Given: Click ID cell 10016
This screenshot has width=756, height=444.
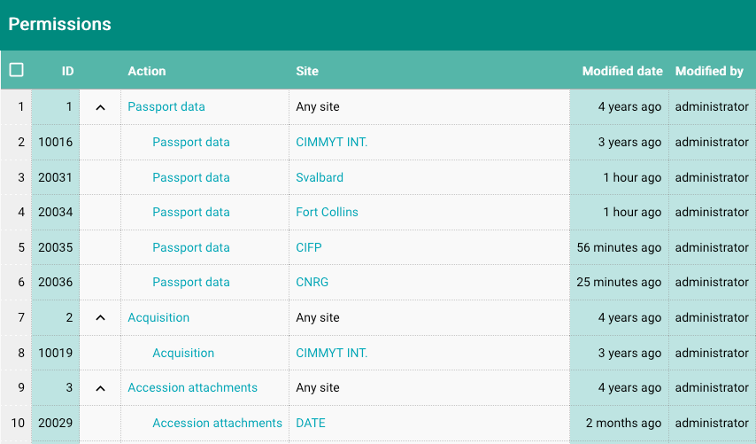Looking at the screenshot, I should tap(56, 142).
